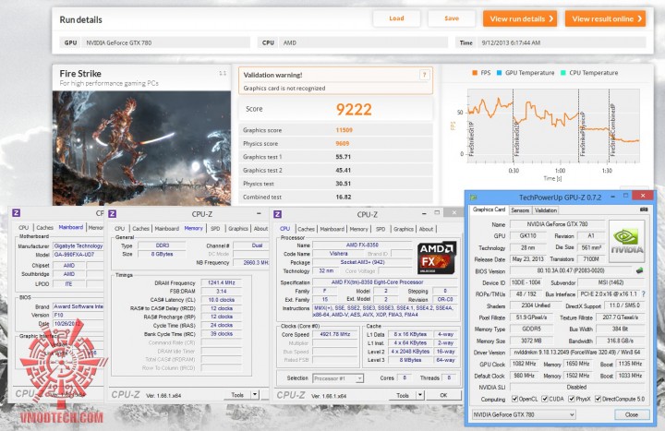Click the Fire Strike preview thumbnail
This screenshot has height=431, width=665.
141,148
